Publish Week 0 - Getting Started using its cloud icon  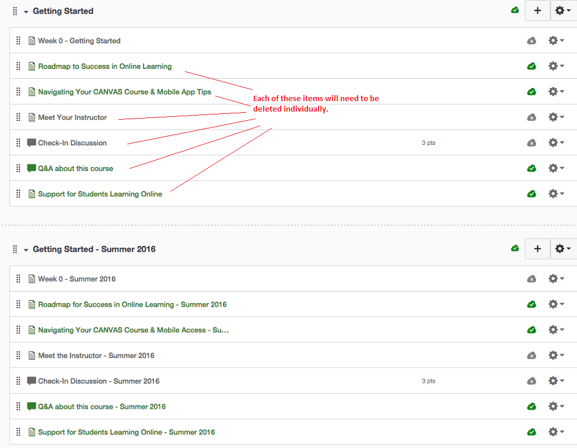[x=531, y=40]
